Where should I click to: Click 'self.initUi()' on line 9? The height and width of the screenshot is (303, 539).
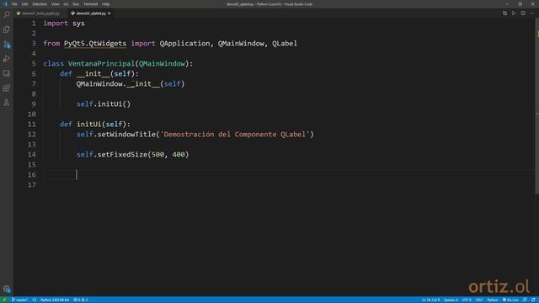tap(104, 104)
